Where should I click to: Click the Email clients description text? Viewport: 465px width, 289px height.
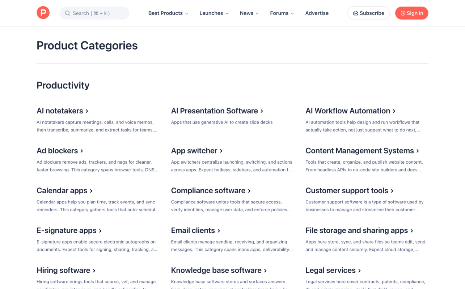[x=232, y=246]
